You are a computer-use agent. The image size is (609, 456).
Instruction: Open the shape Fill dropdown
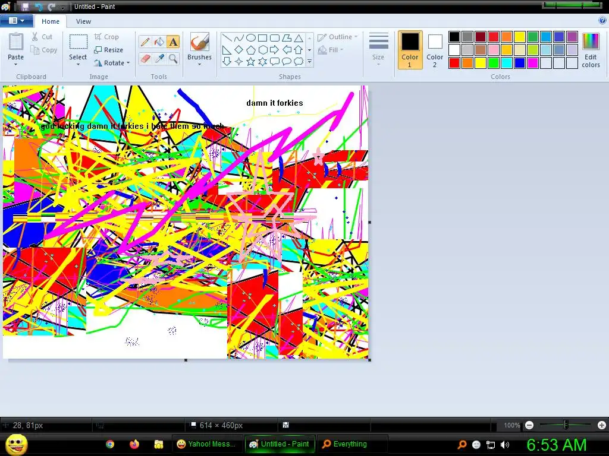click(331, 50)
